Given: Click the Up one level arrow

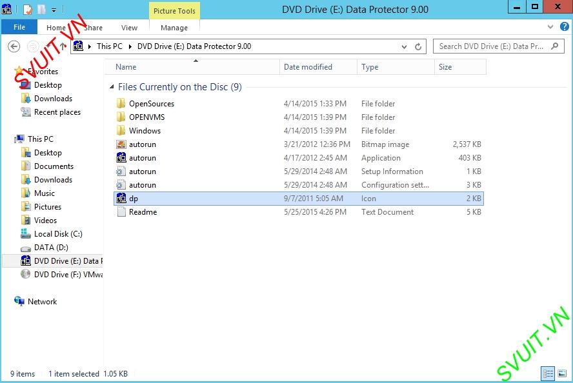Looking at the screenshot, I should tap(63, 46).
